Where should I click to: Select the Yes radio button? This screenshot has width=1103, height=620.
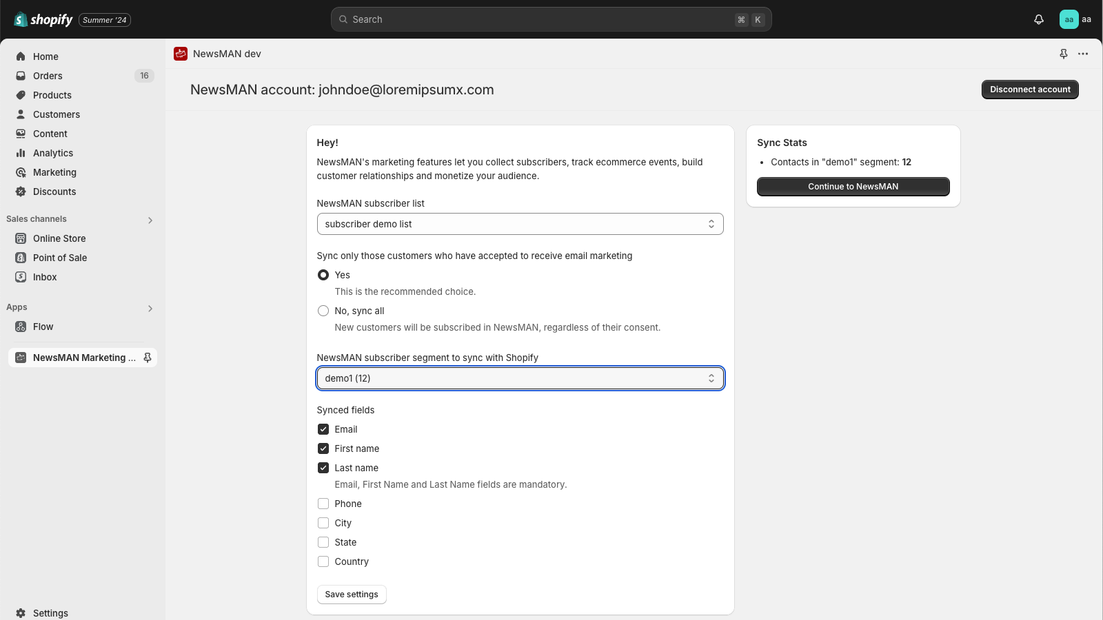coord(323,275)
